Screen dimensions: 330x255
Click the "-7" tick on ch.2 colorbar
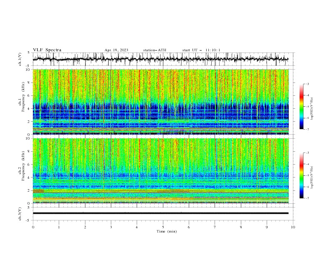pos(307,198)
